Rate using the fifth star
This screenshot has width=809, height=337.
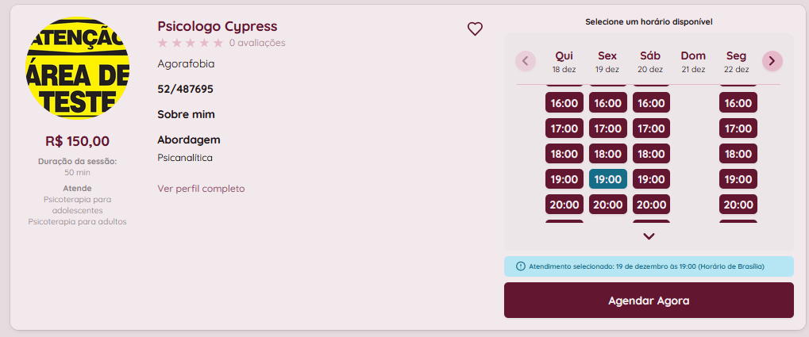pyautogui.click(x=218, y=43)
